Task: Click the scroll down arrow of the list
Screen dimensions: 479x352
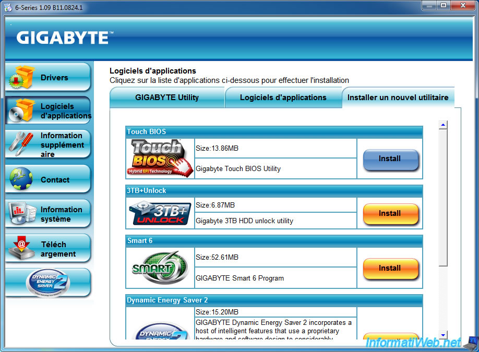Action: tap(443, 335)
